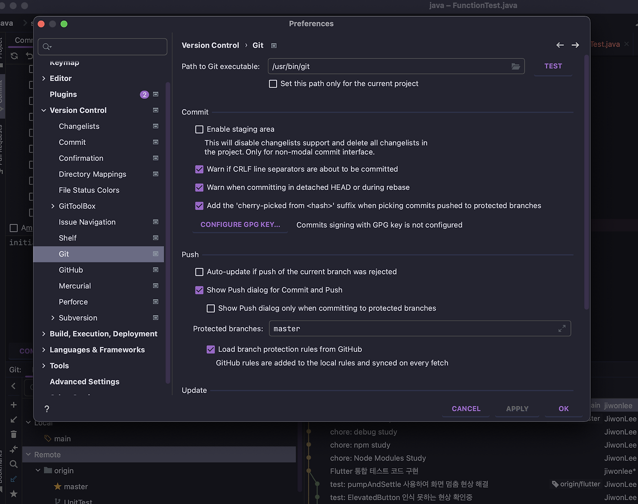Open help with the question mark icon

47,409
